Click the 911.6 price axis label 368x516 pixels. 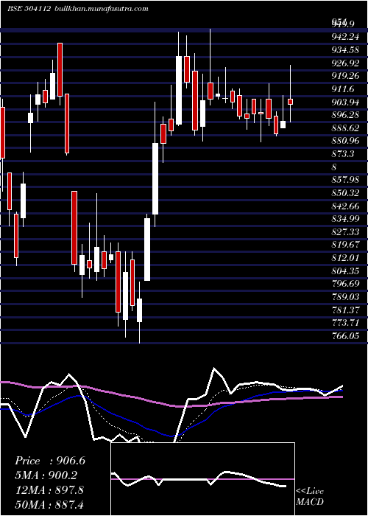click(x=343, y=89)
